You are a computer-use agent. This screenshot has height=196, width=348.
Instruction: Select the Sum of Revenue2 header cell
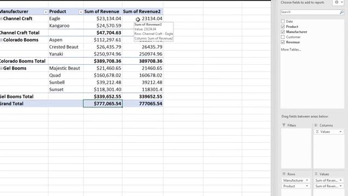(142, 11)
